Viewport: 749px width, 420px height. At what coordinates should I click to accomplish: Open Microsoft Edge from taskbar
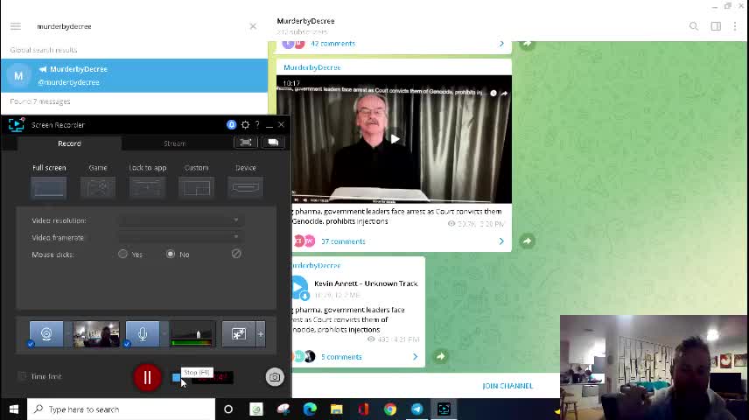pos(310,409)
